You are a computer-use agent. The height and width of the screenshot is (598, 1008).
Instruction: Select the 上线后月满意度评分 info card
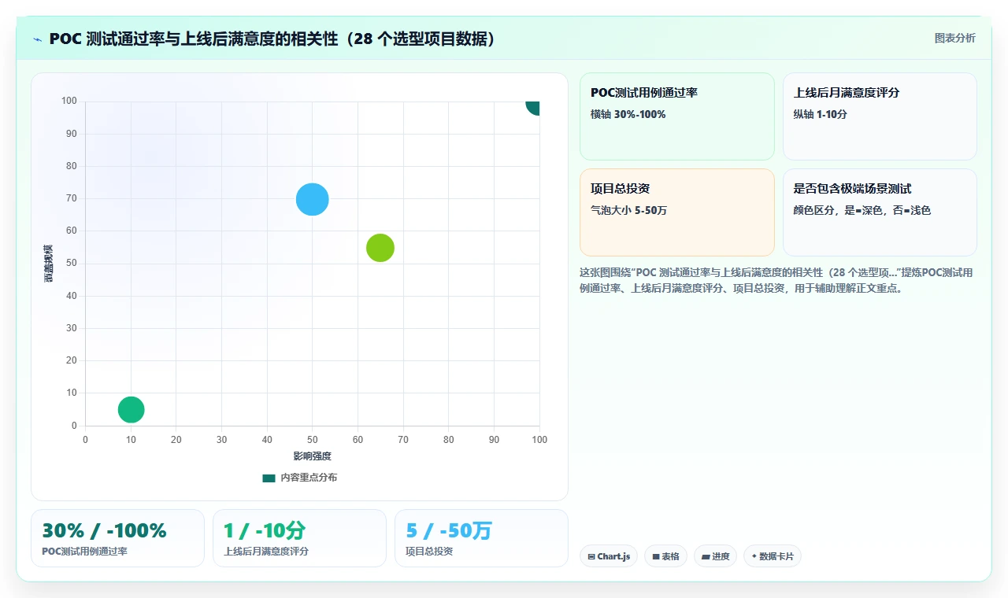880,116
